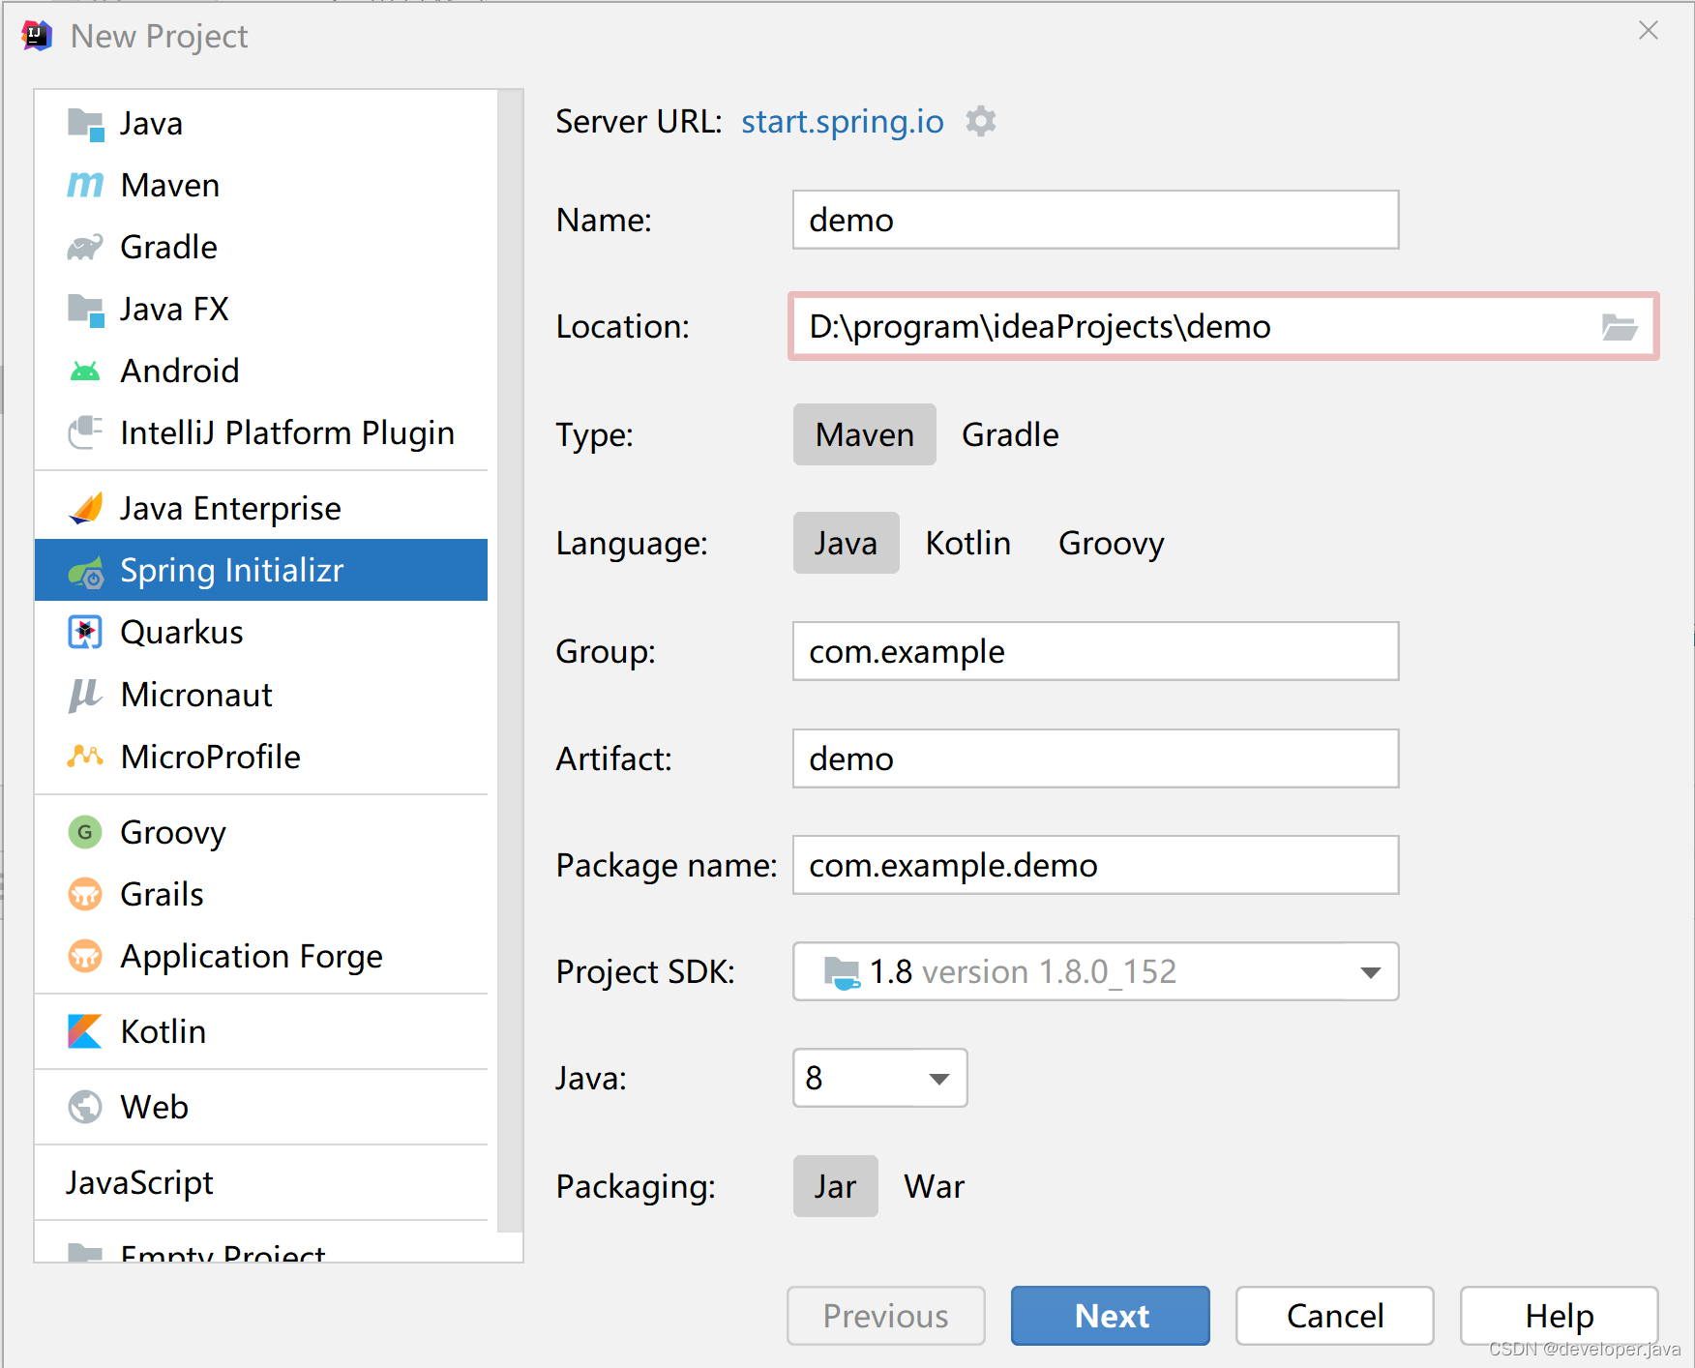The image size is (1695, 1368).
Task: Set packaging to War
Action: pos(935,1186)
